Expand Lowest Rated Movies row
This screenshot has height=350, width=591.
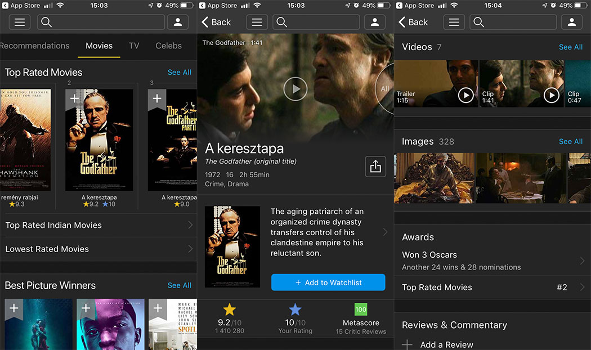click(98, 249)
